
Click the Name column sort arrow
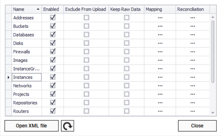point(39,9)
